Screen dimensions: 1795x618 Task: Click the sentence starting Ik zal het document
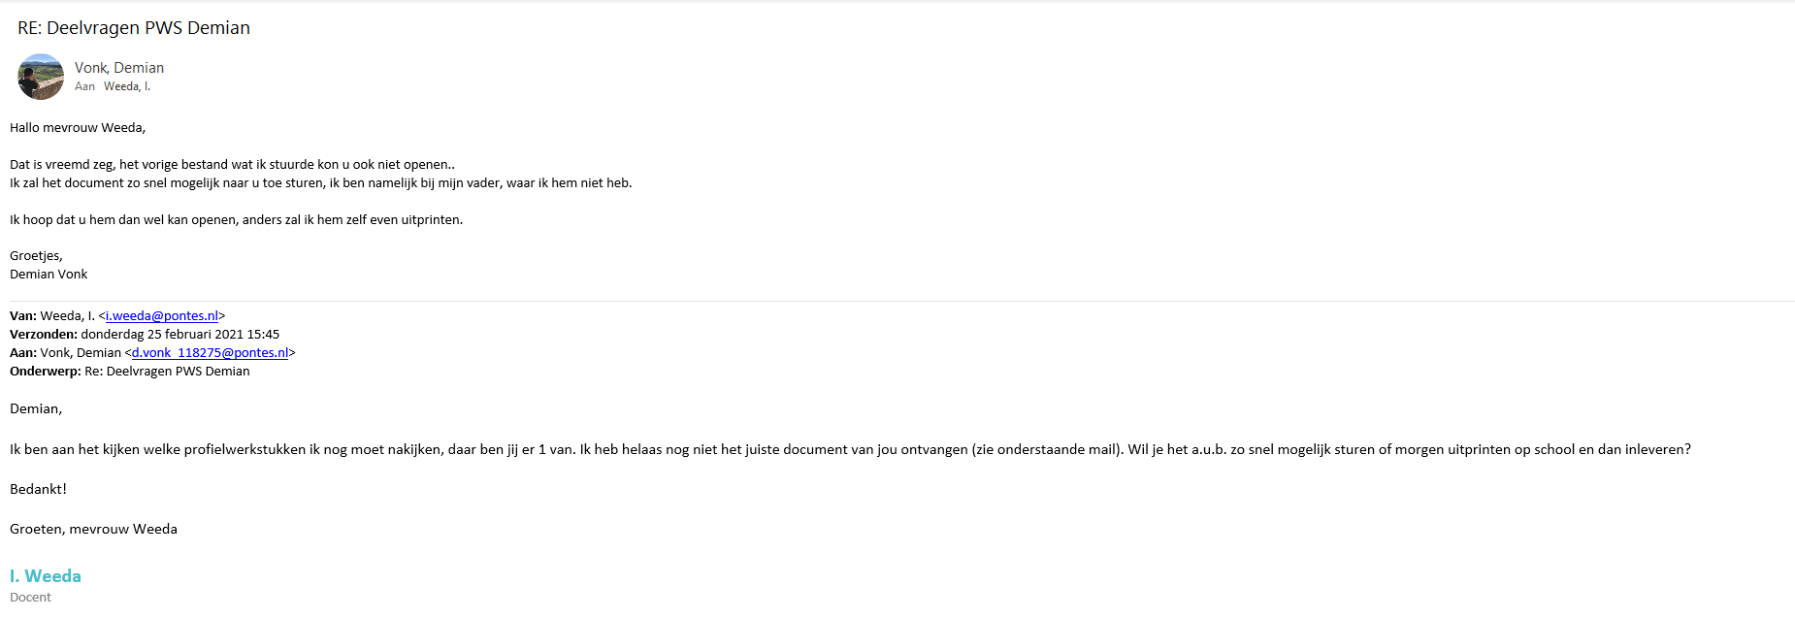320,183
